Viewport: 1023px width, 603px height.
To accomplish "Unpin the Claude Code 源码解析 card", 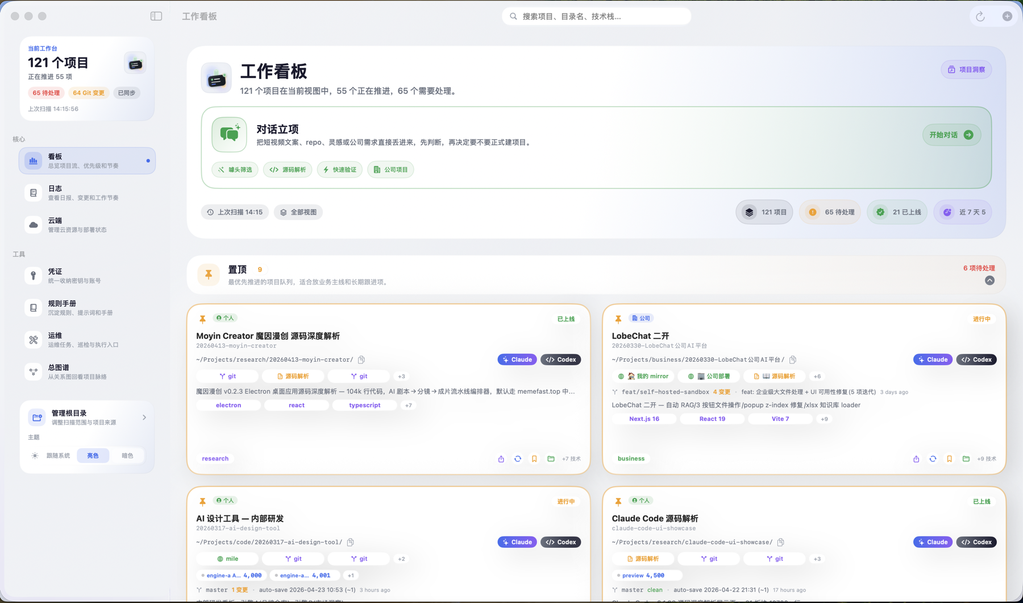I will pos(617,501).
